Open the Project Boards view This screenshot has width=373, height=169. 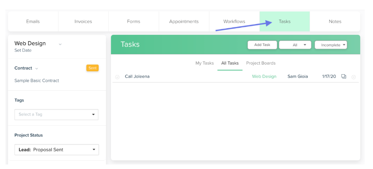point(261,63)
